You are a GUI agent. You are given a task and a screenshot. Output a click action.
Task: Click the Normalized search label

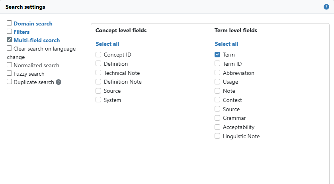coord(36,65)
